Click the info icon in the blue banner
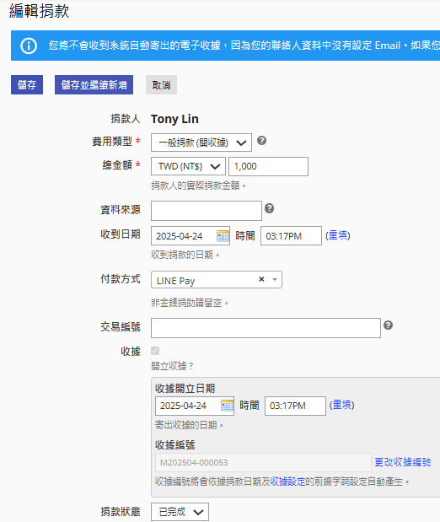The image size is (440, 522). pyautogui.click(x=29, y=46)
